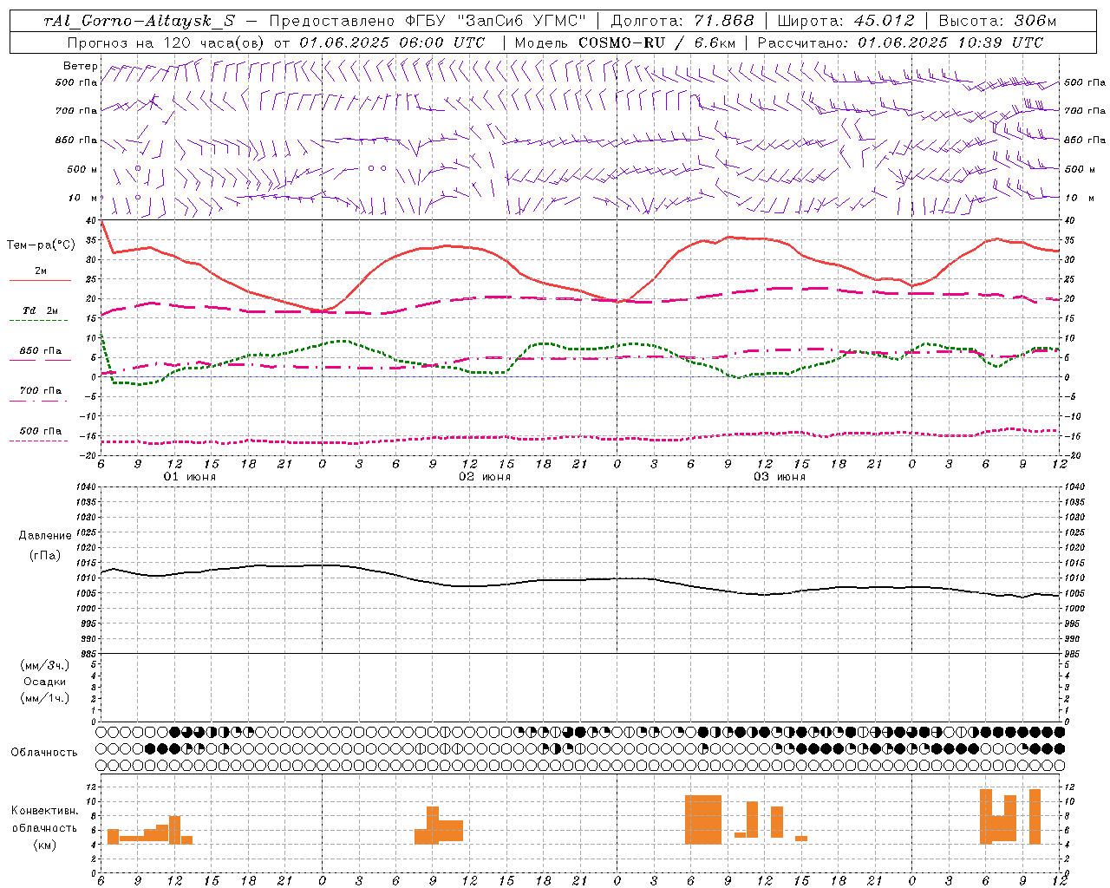This screenshot has height=888, width=1110.
Task: Click the Тем-ра(°C) panel label
Action: point(41,245)
